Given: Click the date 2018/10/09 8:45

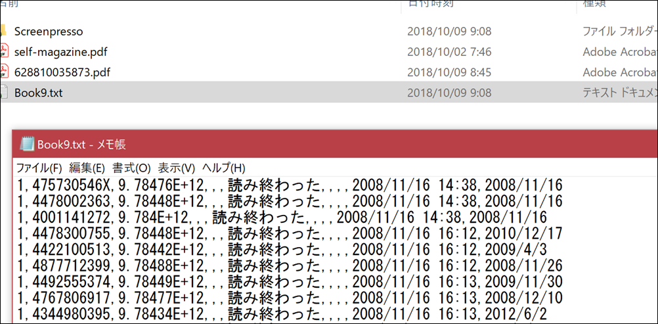Looking at the screenshot, I should coord(449,72).
